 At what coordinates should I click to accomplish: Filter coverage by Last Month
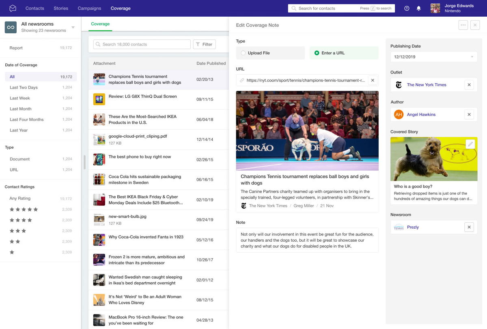[x=41, y=109]
